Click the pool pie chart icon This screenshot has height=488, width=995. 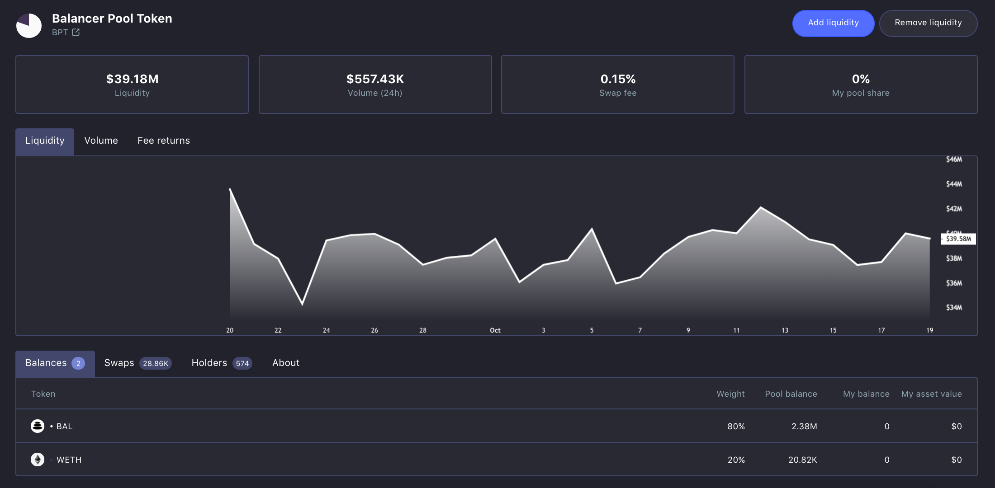(29, 25)
